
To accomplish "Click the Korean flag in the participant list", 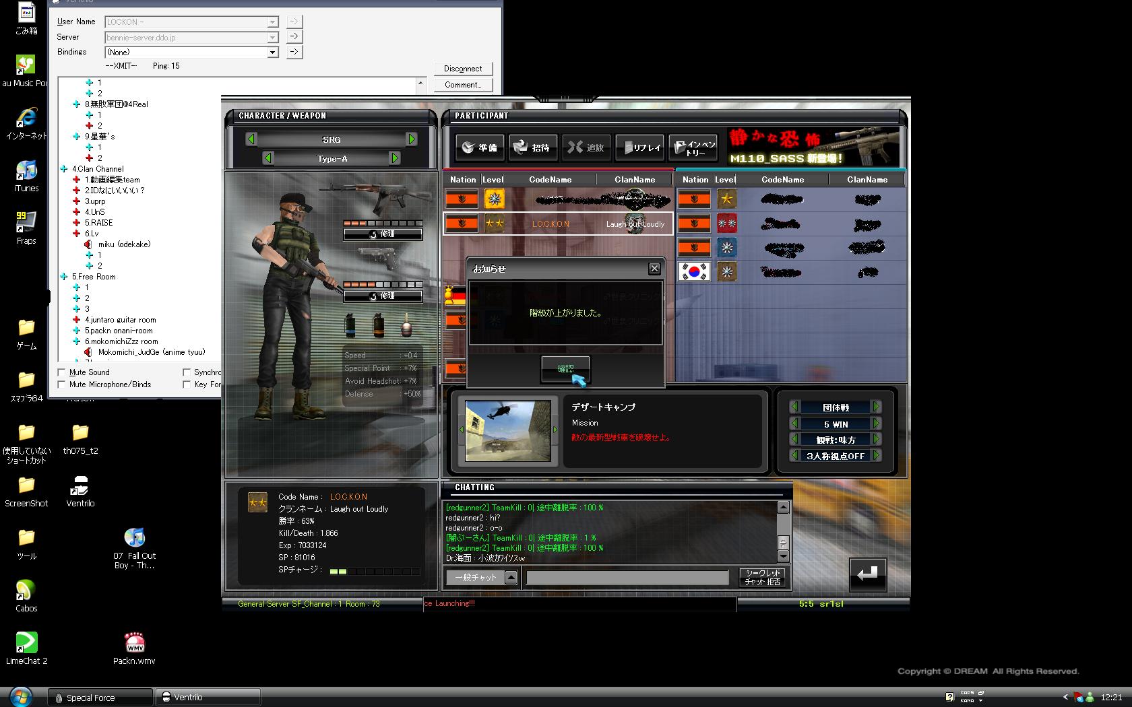I will click(693, 271).
